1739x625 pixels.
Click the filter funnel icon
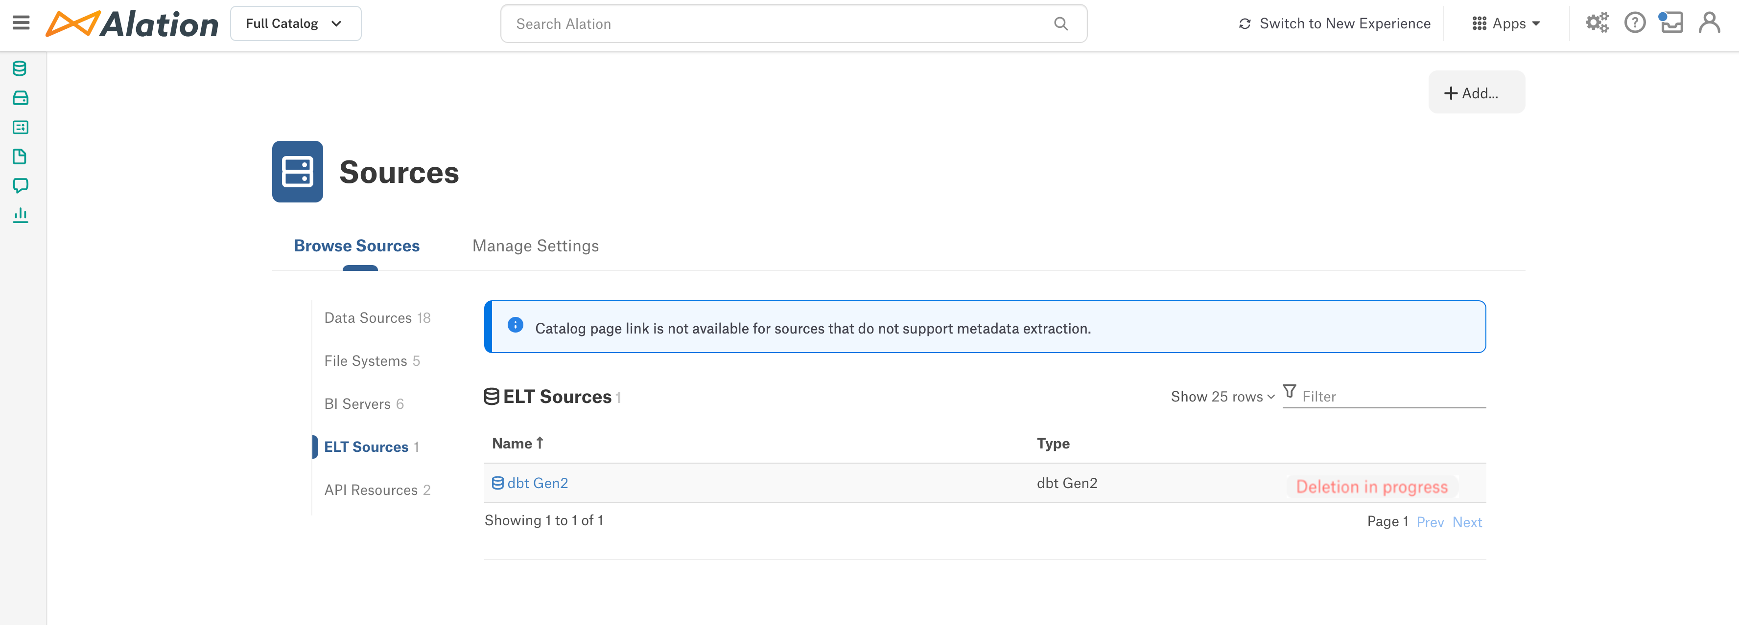coord(1289,391)
